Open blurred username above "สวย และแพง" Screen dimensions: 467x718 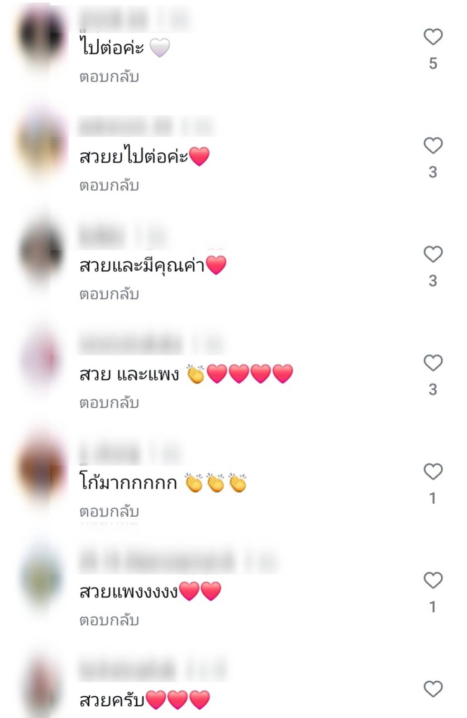click(130, 344)
